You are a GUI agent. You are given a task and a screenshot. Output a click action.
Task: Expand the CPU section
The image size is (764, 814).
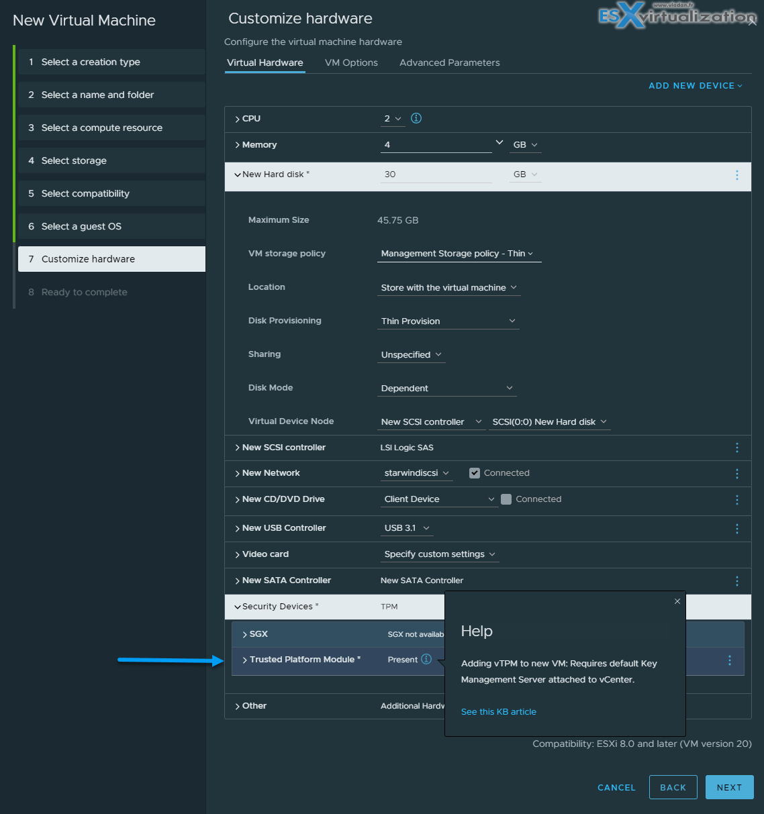[238, 119]
